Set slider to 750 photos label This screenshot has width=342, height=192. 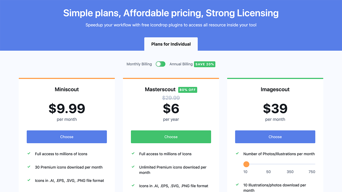[312, 172]
